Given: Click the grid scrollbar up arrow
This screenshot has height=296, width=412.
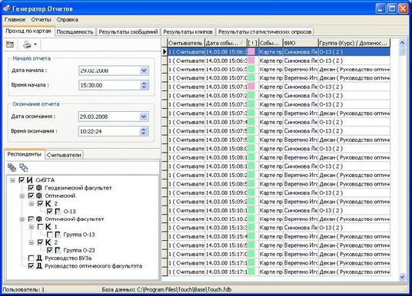Looking at the screenshot, I should [402, 42].
